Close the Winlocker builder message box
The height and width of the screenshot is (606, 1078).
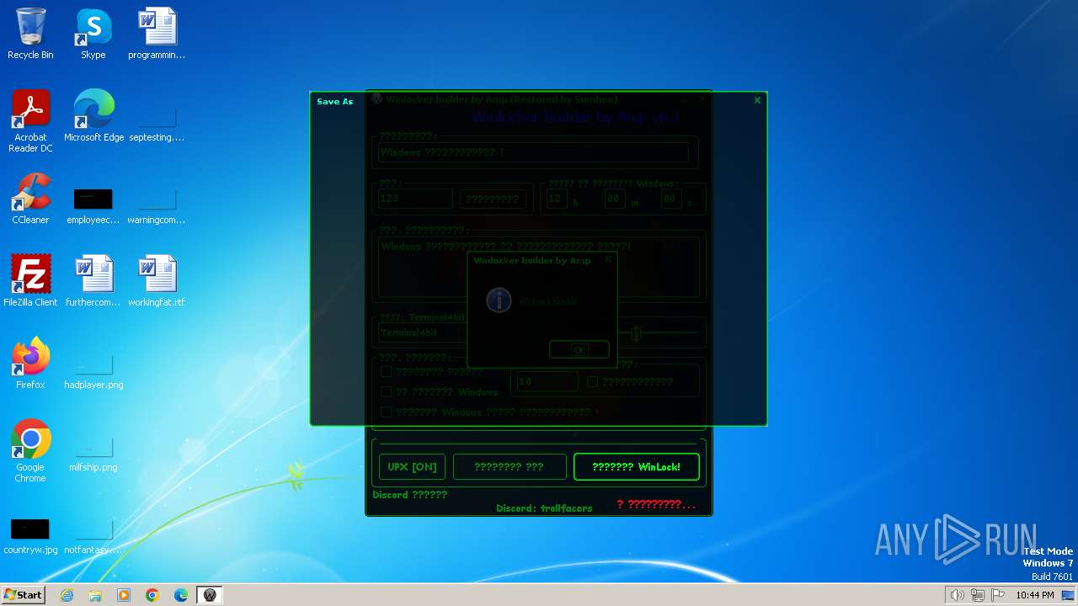[608, 260]
